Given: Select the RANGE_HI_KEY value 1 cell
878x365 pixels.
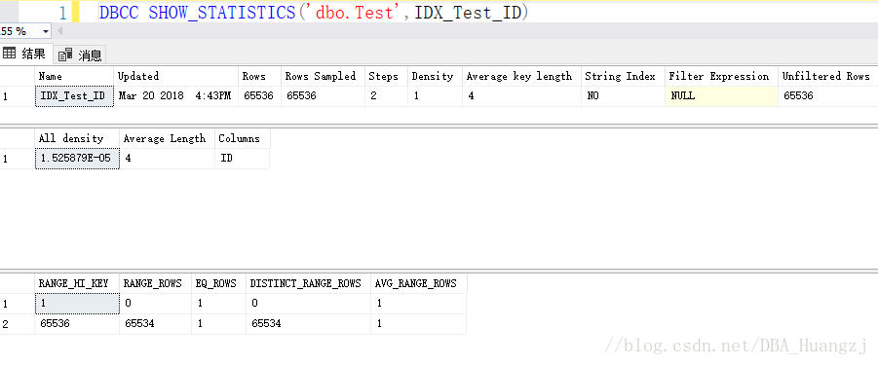Looking at the screenshot, I should click(x=77, y=304).
